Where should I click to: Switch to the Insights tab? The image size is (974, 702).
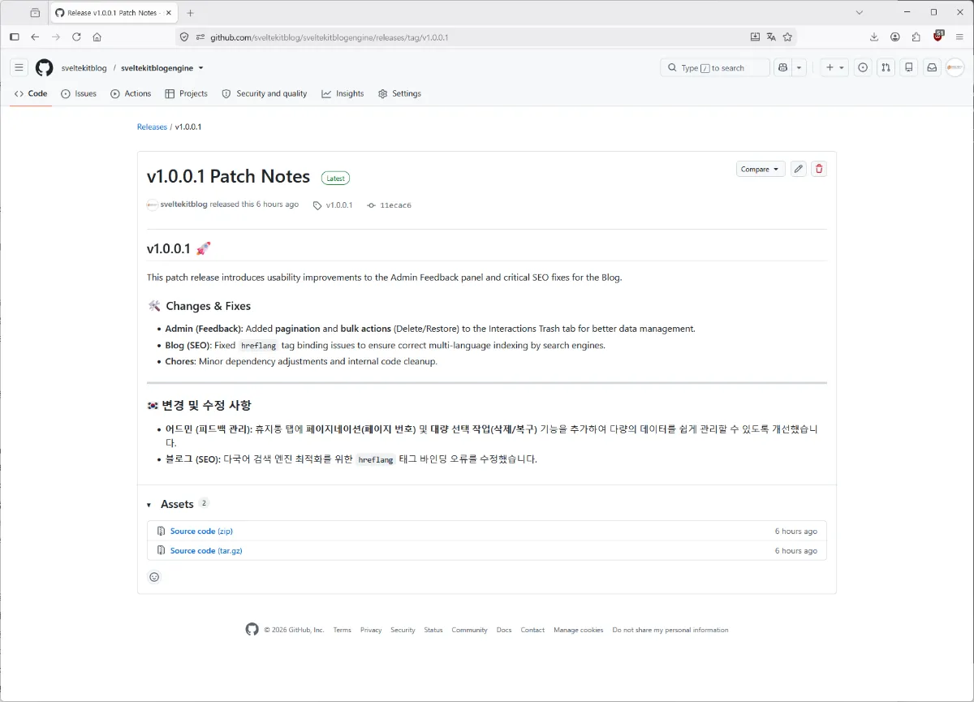pos(343,93)
